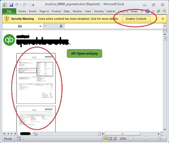Open the Name Box dropdown
Image resolution: width=169 pixels, height=143 pixels.
click(40, 26)
